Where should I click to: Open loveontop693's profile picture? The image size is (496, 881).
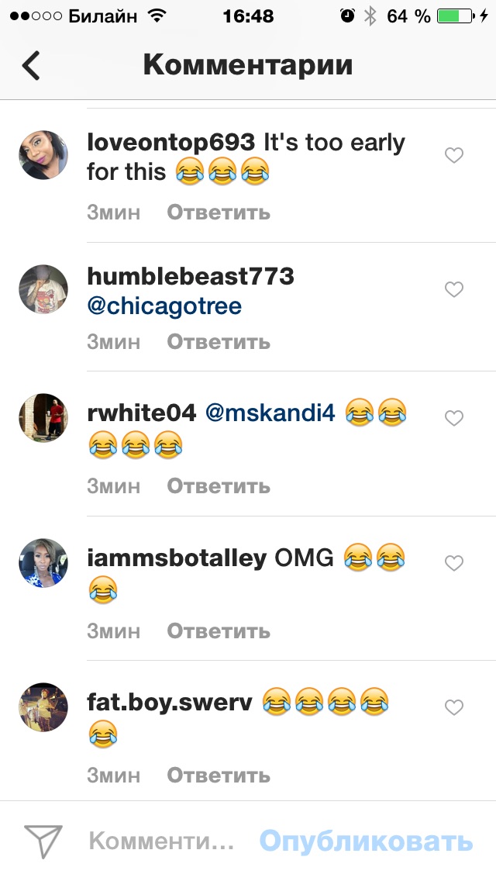[43, 155]
